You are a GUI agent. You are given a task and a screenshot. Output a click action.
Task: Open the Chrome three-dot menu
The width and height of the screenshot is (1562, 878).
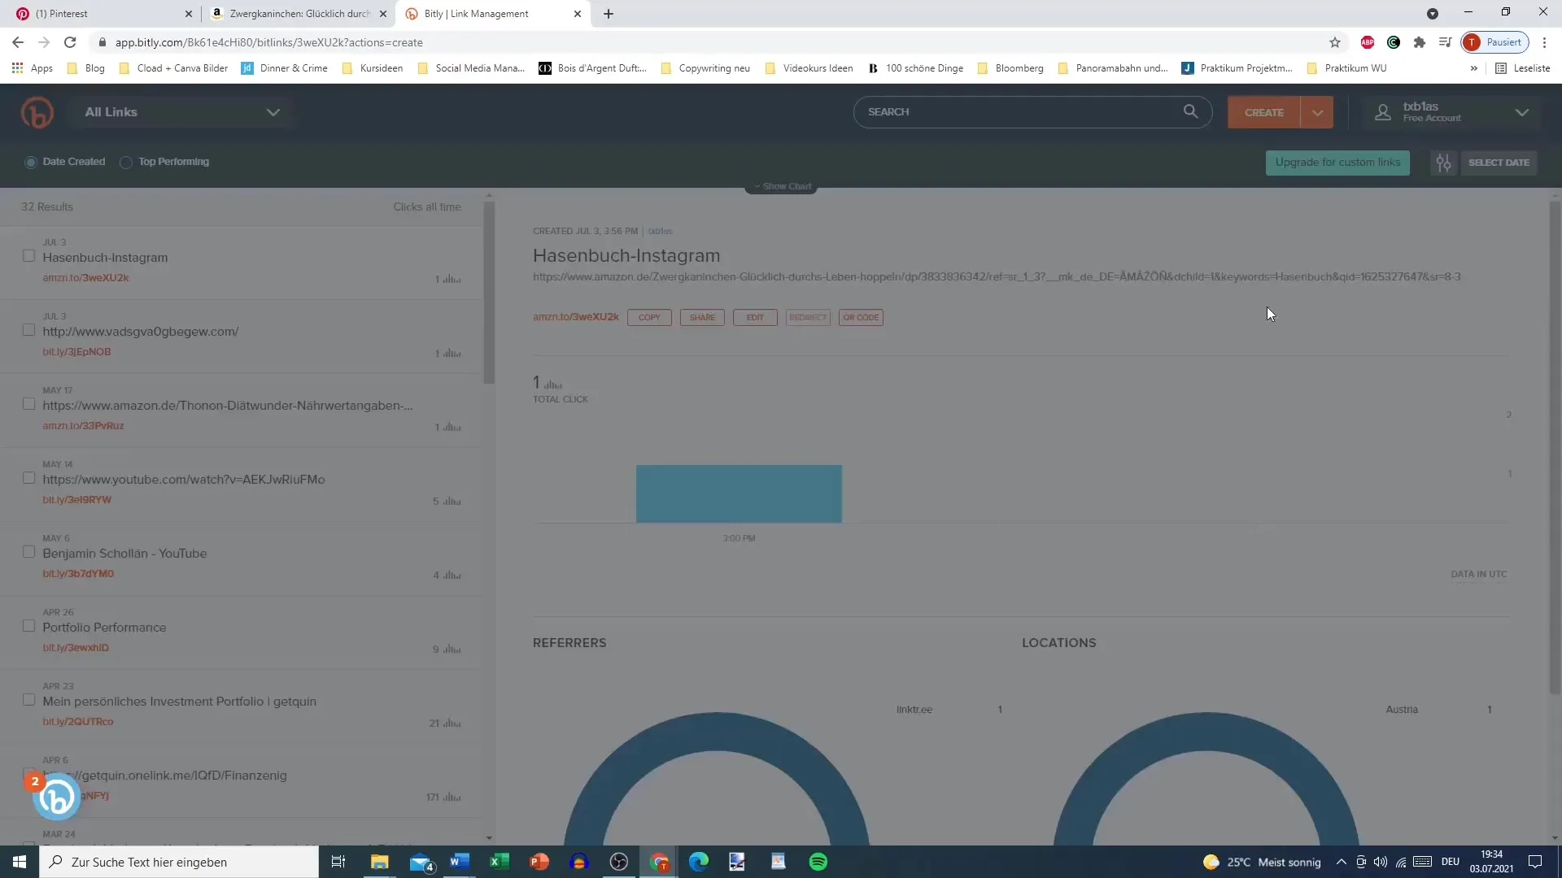(1544, 42)
